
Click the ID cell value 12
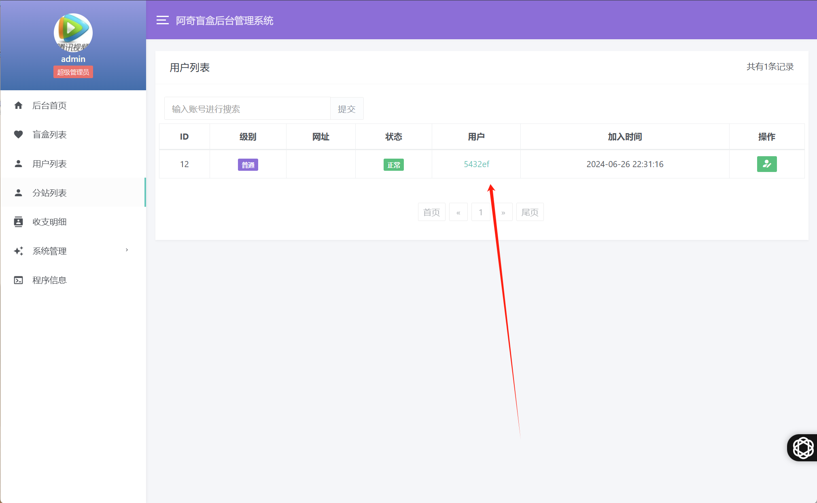pos(184,164)
